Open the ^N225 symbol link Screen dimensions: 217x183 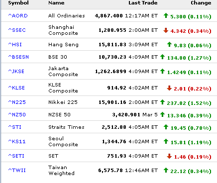point(17,102)
